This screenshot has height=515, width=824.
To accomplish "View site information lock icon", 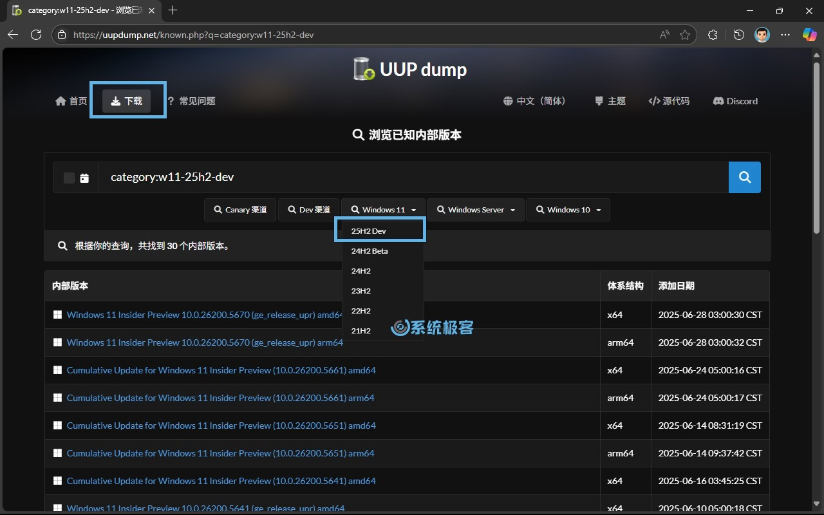I will 62,35.
